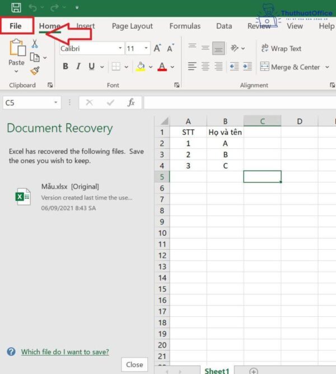336x374 pixels.
Task: Go to the View tab
Action: [x=295, y=26]
